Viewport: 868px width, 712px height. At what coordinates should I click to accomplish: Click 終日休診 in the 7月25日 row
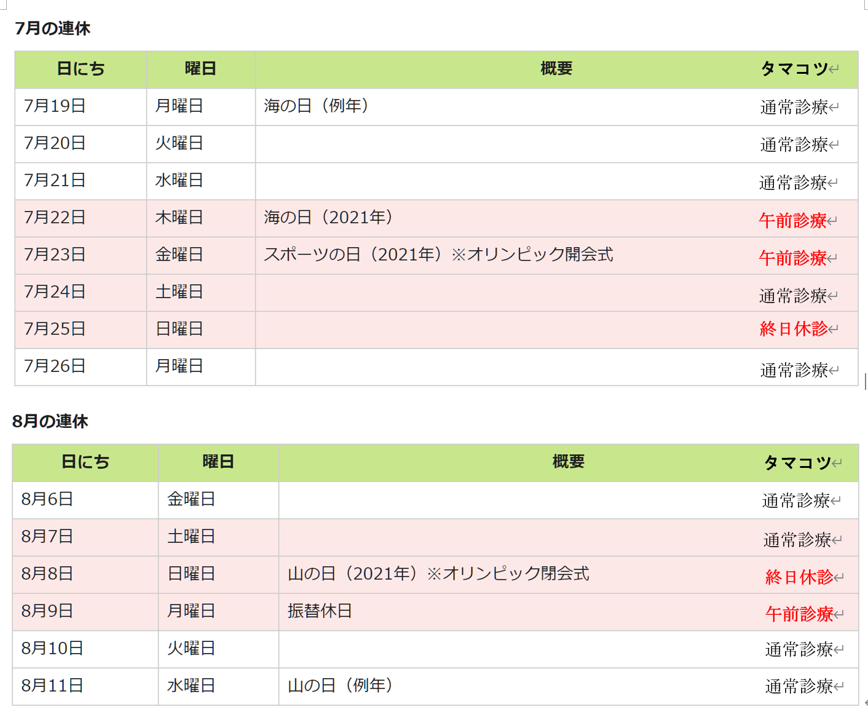[794, 329]
